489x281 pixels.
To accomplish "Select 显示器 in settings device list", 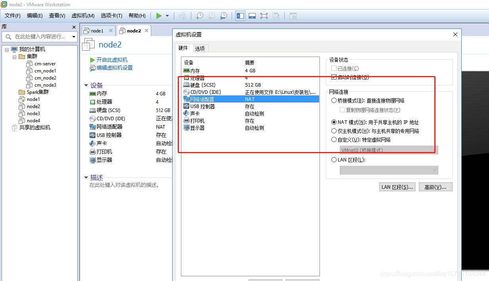I will point(250,128).
